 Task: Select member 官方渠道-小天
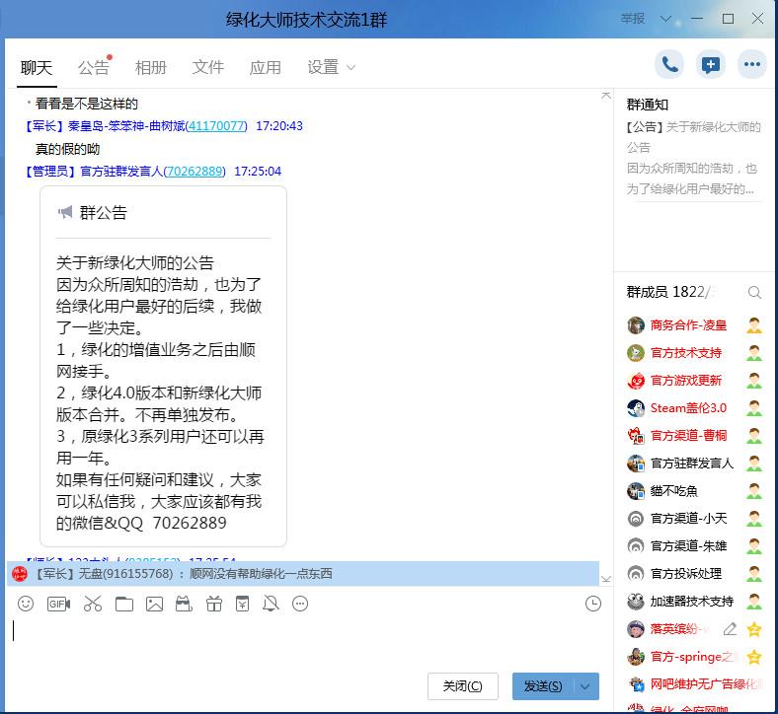click(688, 519)
